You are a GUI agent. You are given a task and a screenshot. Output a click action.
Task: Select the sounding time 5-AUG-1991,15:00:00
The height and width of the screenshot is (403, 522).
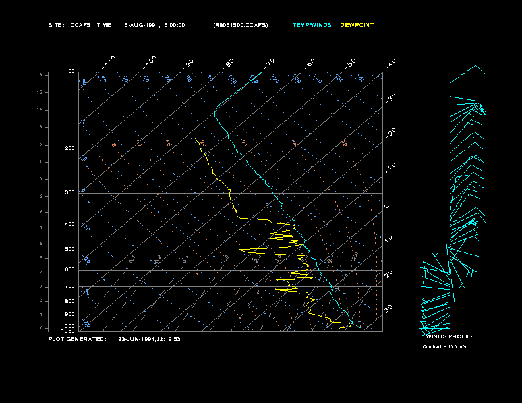pyautogui.click(x=154, y=25)
